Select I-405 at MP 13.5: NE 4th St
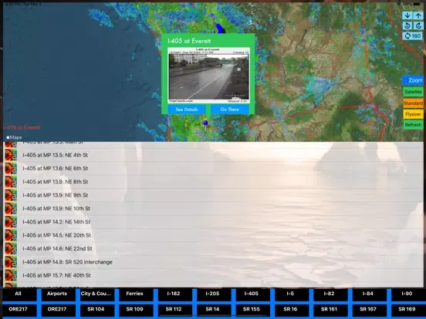The image size is (426, 319). tap(213, 155)
